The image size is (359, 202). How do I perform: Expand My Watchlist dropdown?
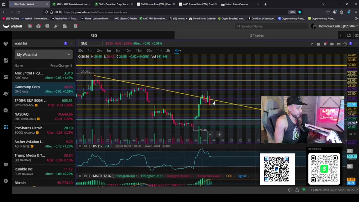click(x=43, y=54)
